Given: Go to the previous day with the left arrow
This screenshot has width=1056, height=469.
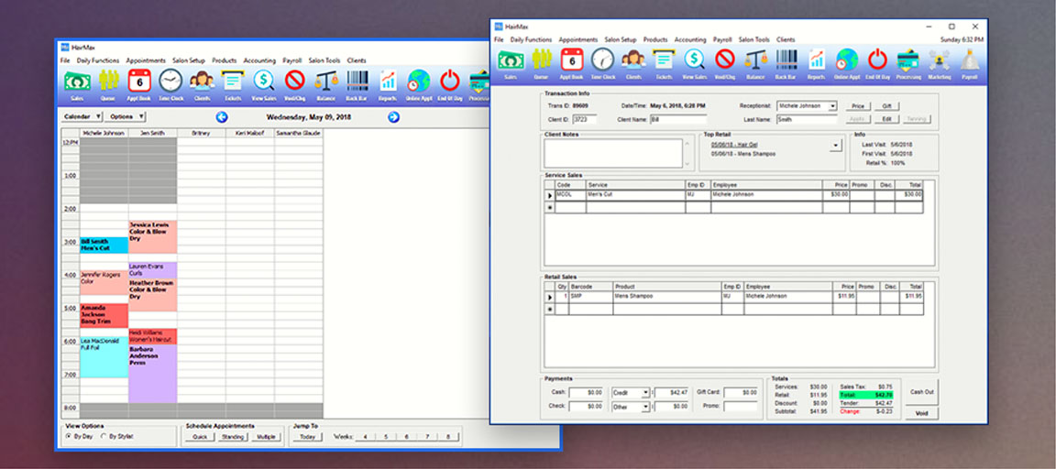Looking at the screenshot, I should pos(222,117).
